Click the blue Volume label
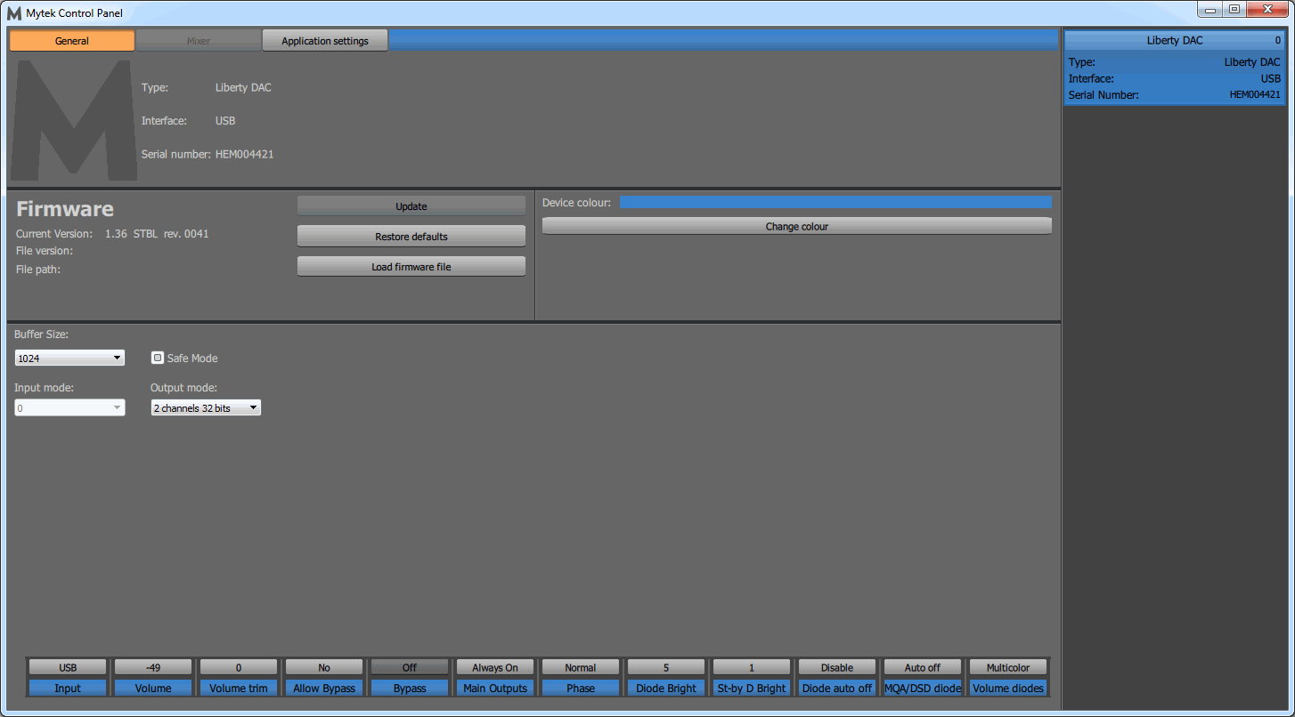1295x717 pixels. coord(153,688)
